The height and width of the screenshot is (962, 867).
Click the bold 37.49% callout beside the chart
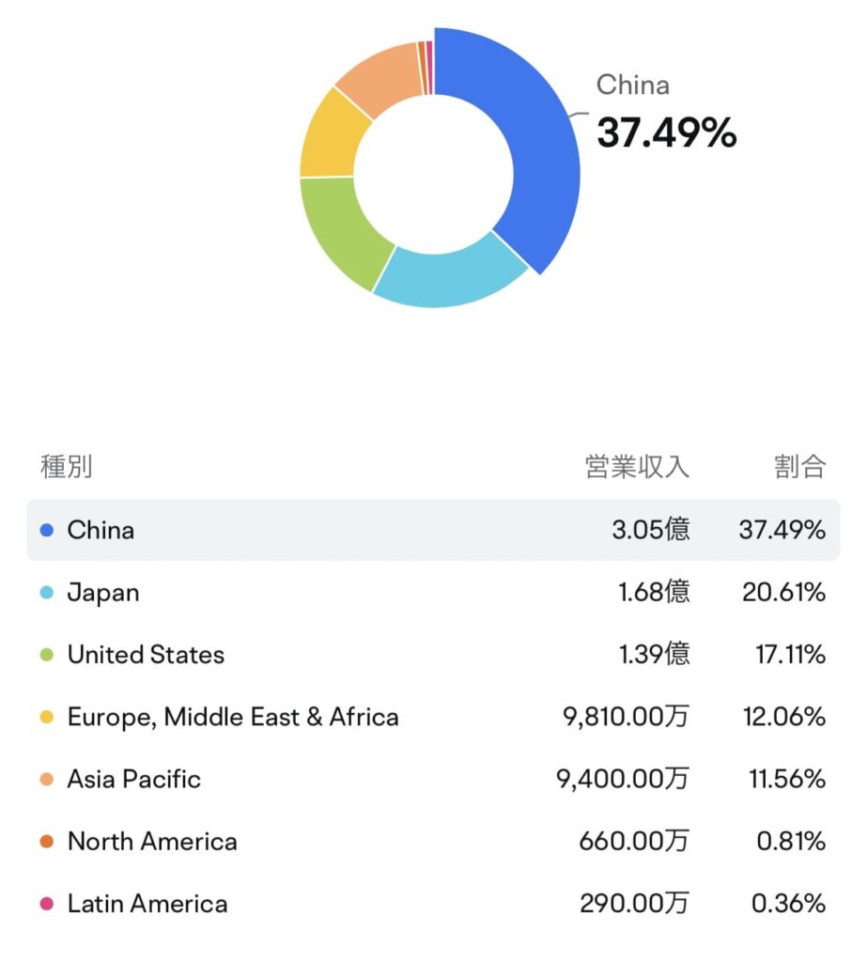[667, 133]
